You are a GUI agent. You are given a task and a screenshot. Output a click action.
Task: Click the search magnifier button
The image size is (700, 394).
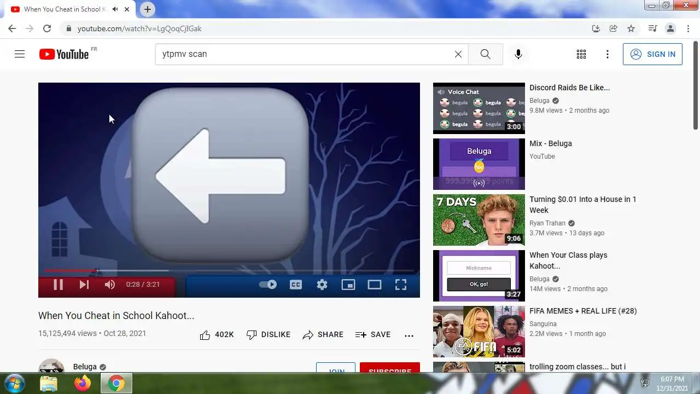tap(486, 54)
